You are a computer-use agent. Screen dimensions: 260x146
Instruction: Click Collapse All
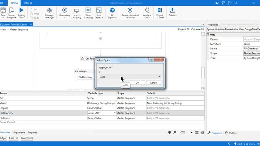click(x=197, y=30)
